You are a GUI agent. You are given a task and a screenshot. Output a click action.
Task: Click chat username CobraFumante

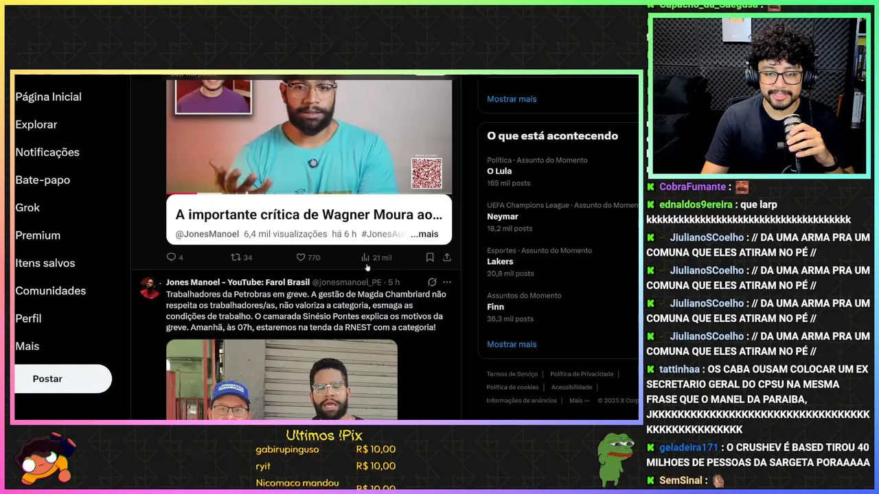(x=693, y=187)
